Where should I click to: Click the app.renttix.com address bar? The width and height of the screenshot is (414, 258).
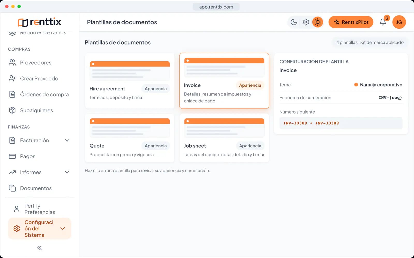pos(216,7)
